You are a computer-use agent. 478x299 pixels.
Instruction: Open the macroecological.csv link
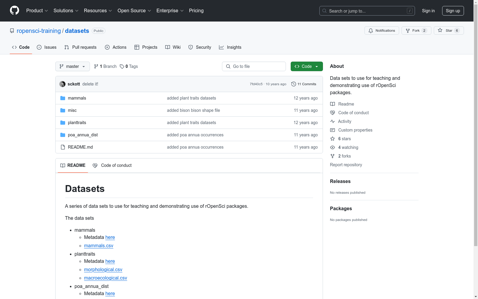[105, 278]
